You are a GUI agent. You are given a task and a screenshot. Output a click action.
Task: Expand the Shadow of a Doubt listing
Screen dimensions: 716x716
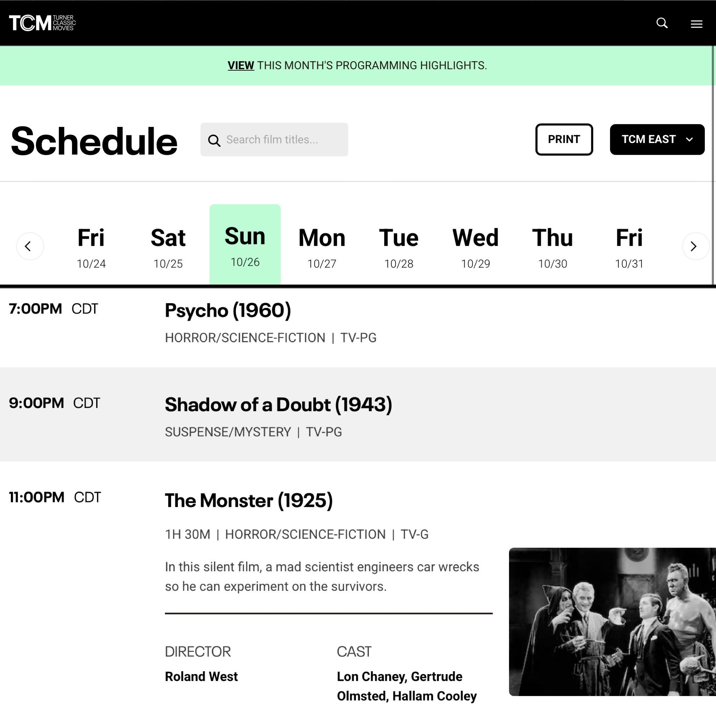pos(278,404)
